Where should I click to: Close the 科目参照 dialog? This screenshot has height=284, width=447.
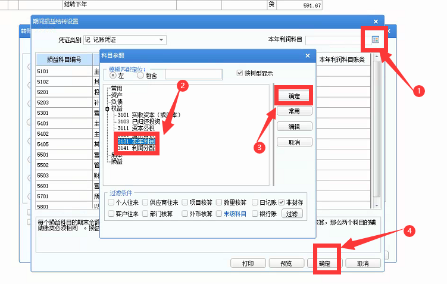[x=308, y=55]
